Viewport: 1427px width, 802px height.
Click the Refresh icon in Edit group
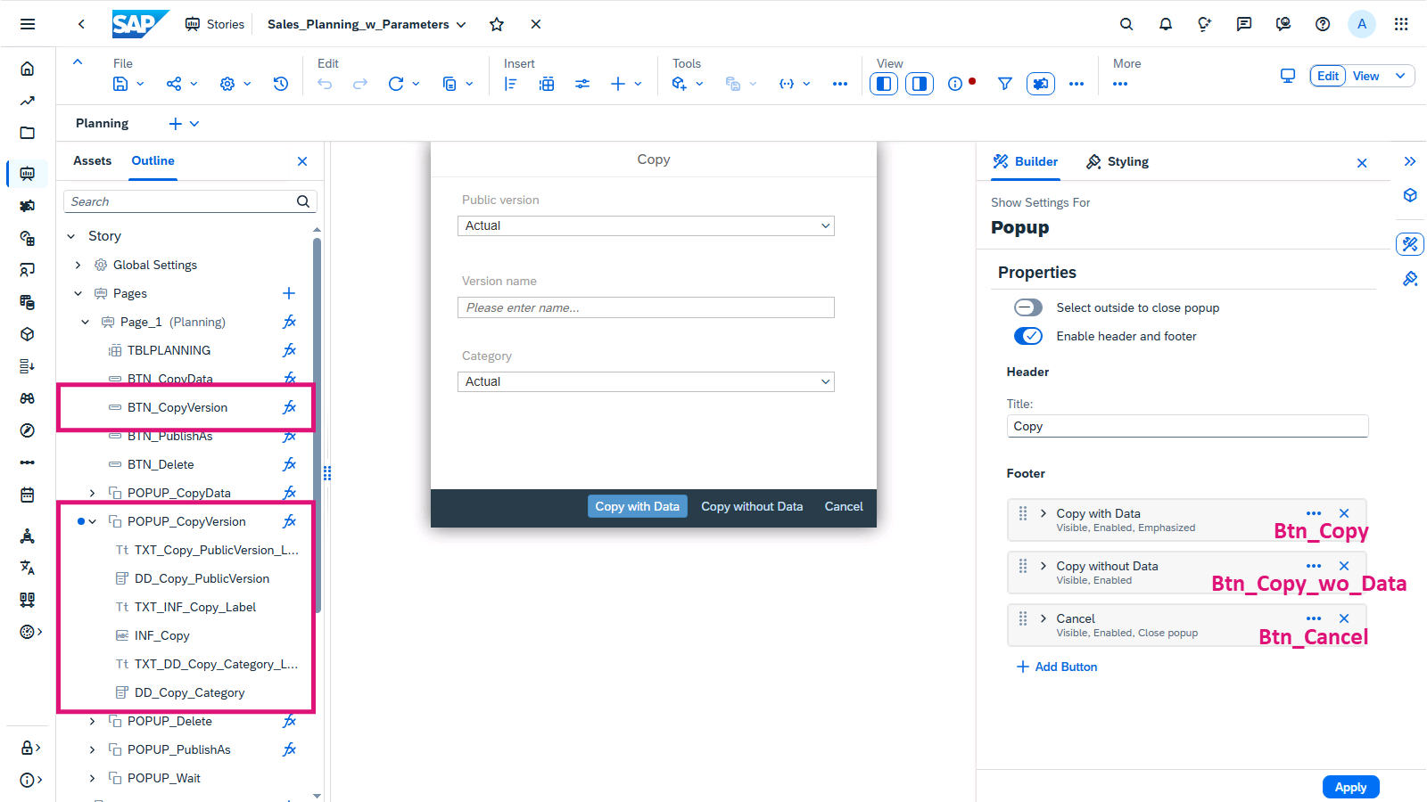tap(396, 84)
